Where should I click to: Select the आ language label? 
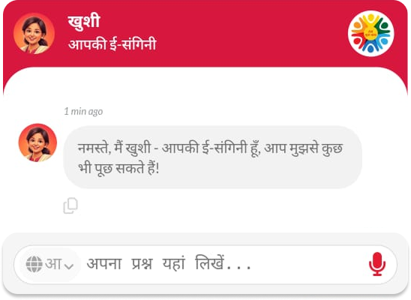(53, 263)
